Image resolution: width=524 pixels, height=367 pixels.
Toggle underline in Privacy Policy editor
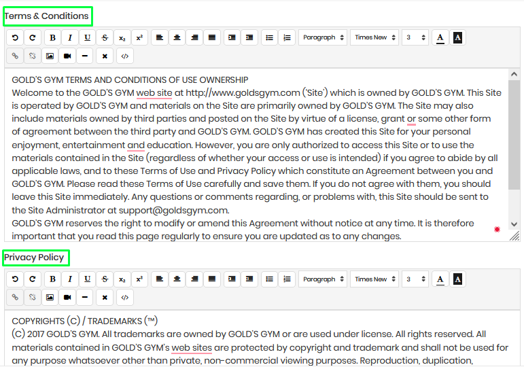coord(87,279)
